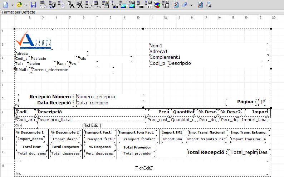Image resolution: width=284 pixels, height=177 pixels.
Task: Select the (RichEdit1) component
Action: point(92,125)
